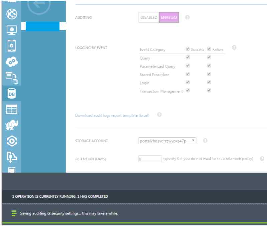Click Download audit logs report template link
Viewport: 267px width, 226px height.
tap(112, 115)
